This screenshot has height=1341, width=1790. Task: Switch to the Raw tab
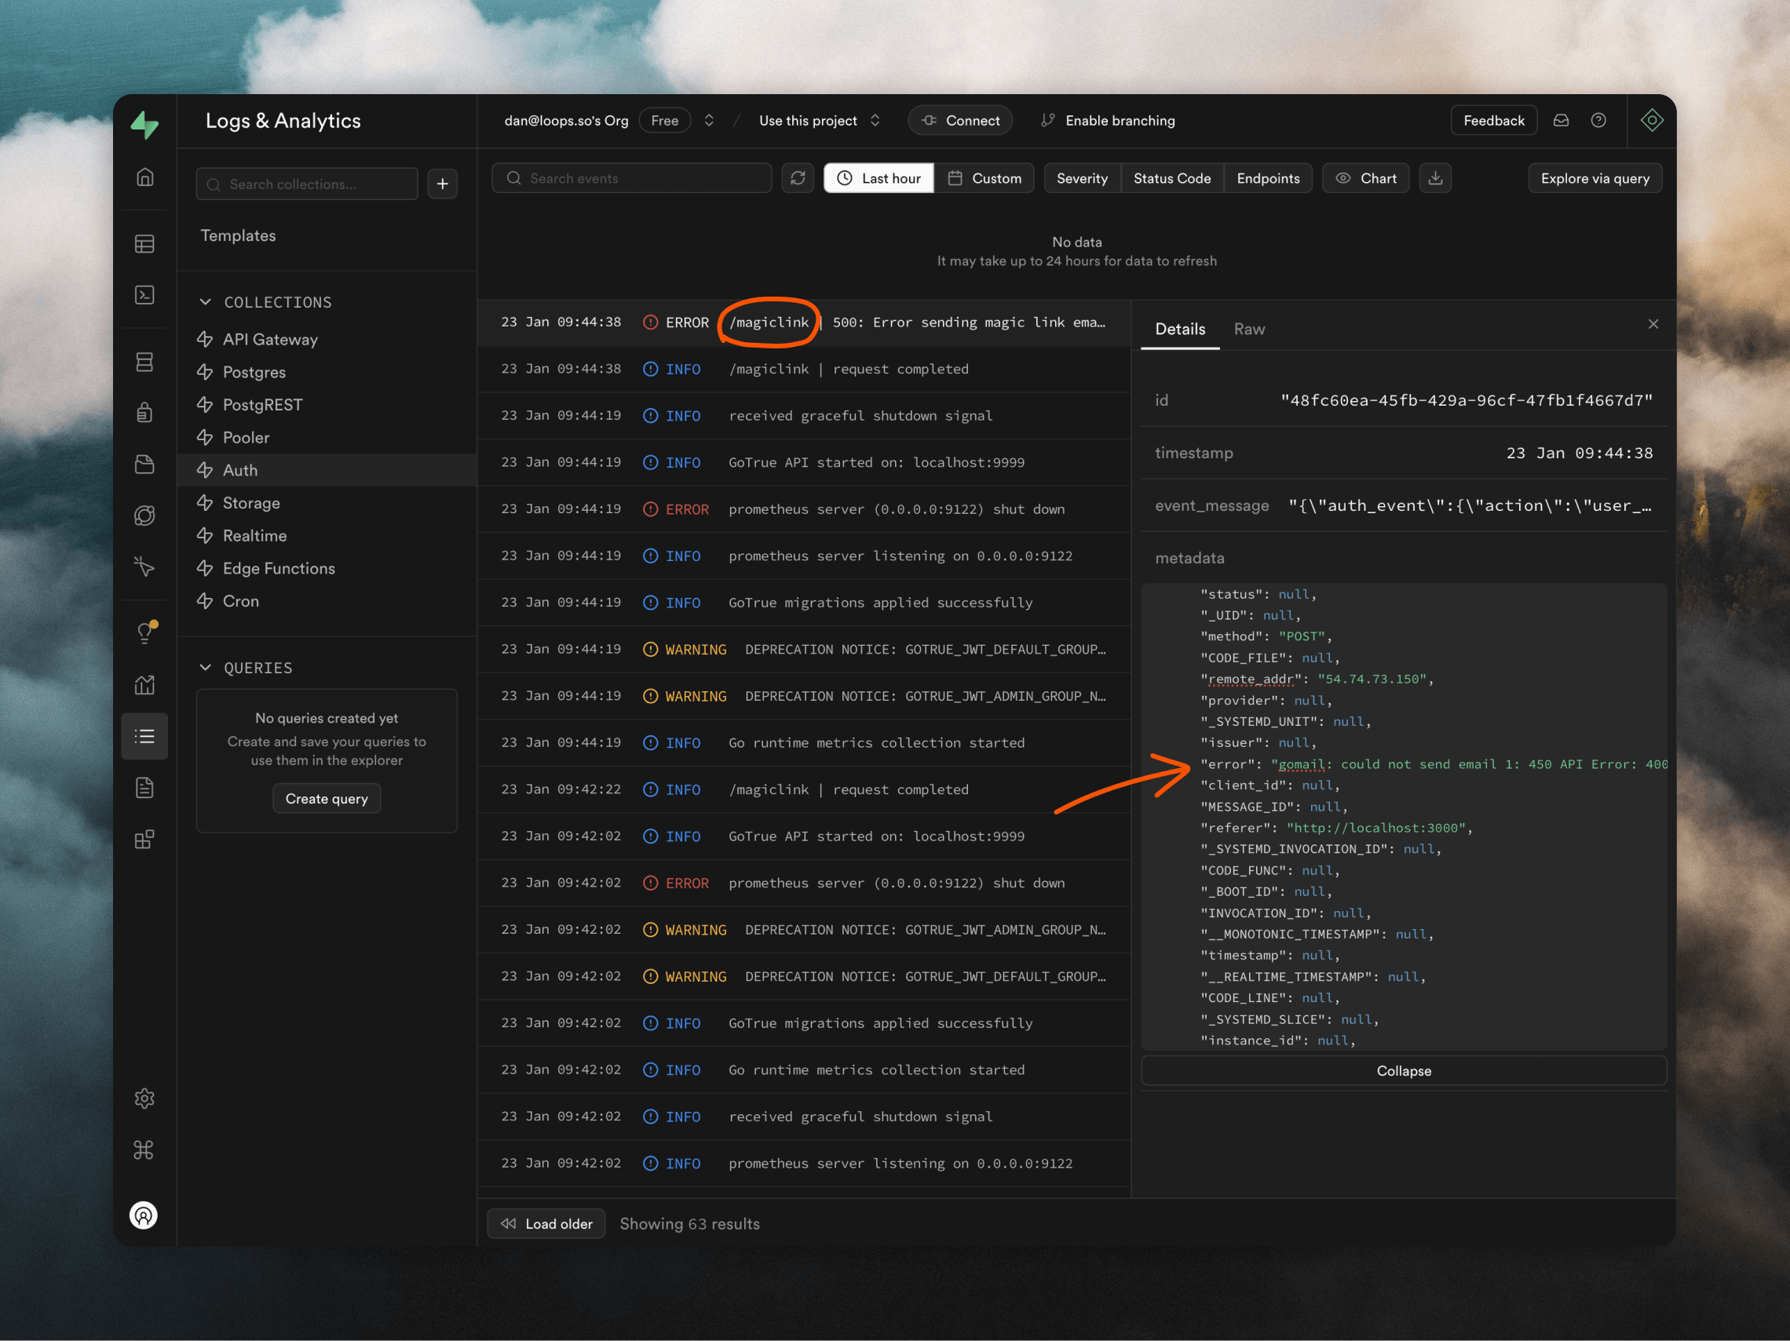point(1248,330)
